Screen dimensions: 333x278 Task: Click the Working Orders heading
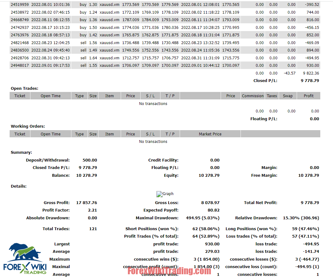coord(28,126)
